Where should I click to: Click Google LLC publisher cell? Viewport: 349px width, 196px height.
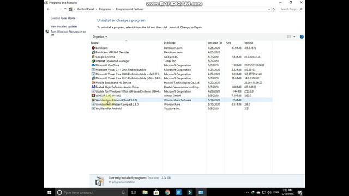click(171, 57)
